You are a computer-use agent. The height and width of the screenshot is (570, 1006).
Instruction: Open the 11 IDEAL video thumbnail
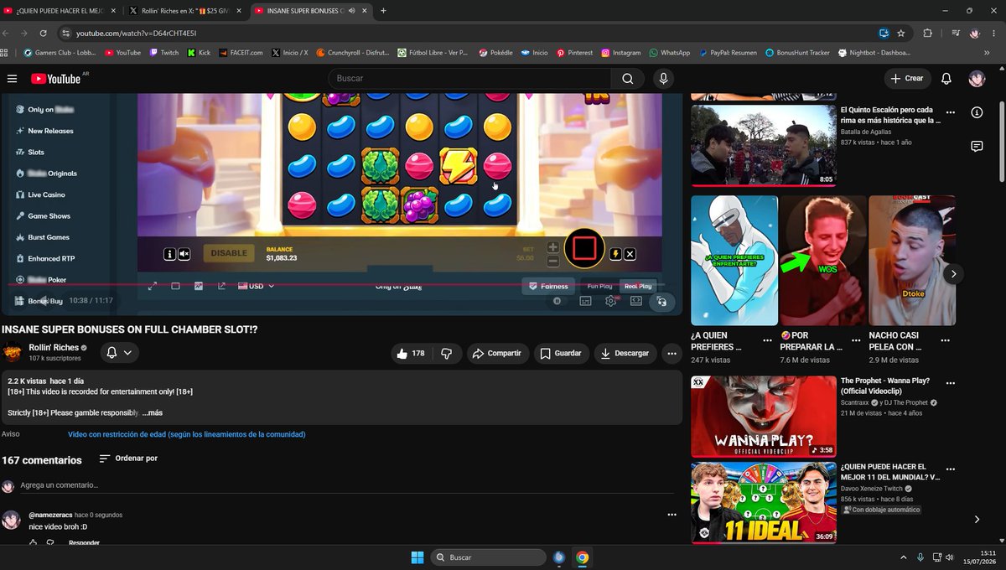click(x=764, y=502)
